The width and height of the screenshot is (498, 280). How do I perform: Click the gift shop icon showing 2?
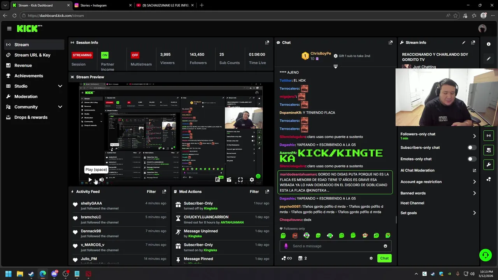click(302, 258)
